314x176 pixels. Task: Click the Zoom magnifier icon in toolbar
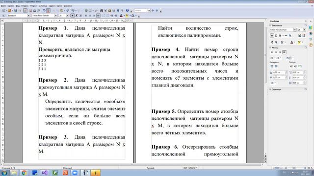point(122,10)
